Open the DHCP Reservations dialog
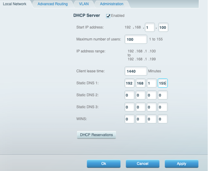Viewport: 208px width, 171px height. [96, 135]
